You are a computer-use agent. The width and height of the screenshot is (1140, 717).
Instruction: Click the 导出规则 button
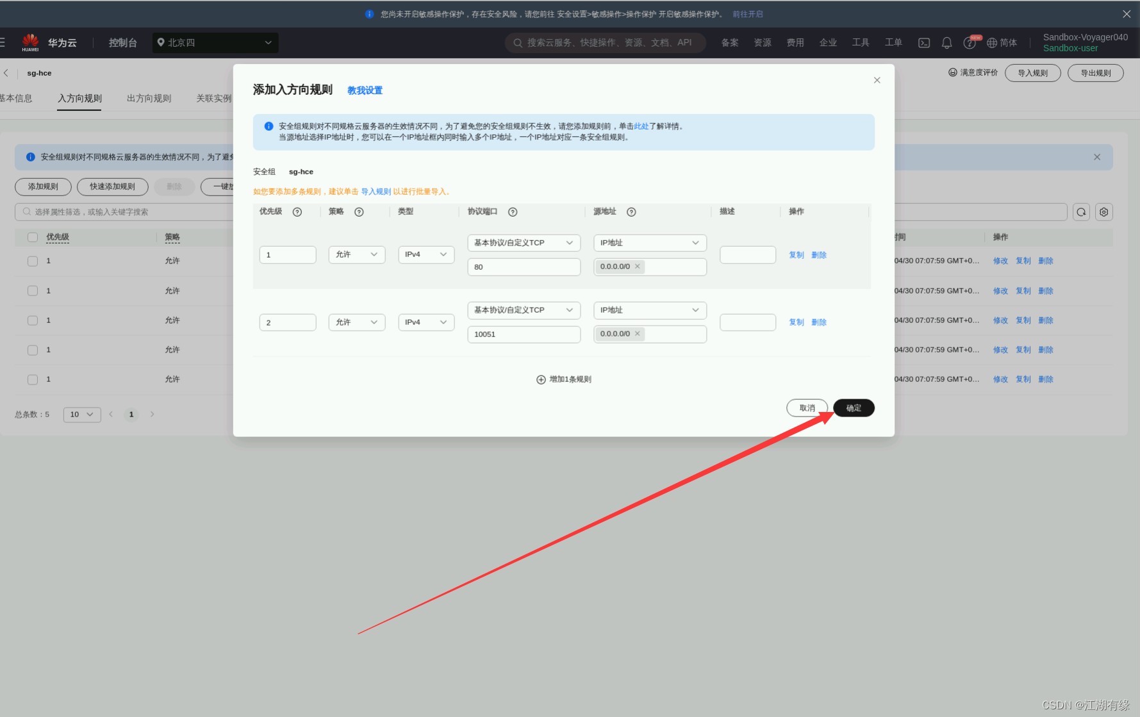pyautogui.click(x=1096, y=73)
